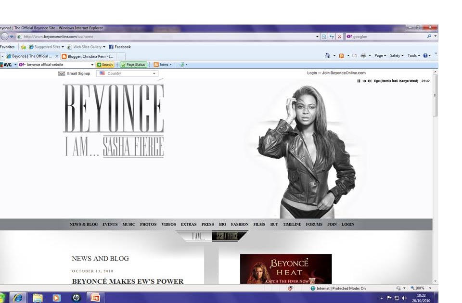Show hidden system tray icons arrow

point(382,298)
